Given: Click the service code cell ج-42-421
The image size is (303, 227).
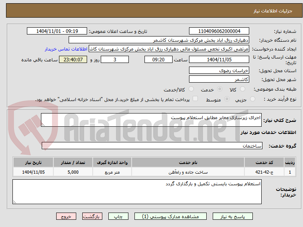Looking at the screenshot, I should (x=264, y=172).
